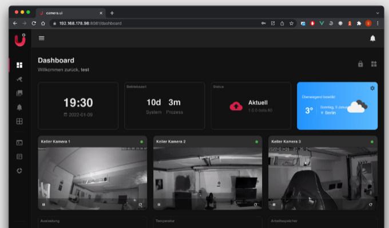Go to the browser home page
Screen dimensions: 389x228
(43, 23)
